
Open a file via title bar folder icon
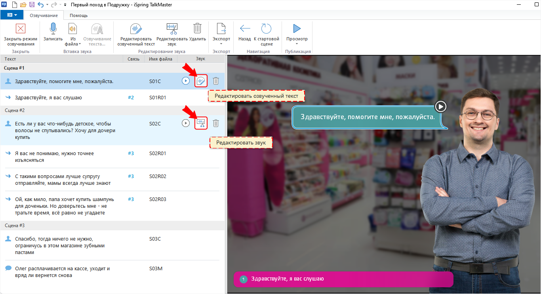(x=23, y=5)
